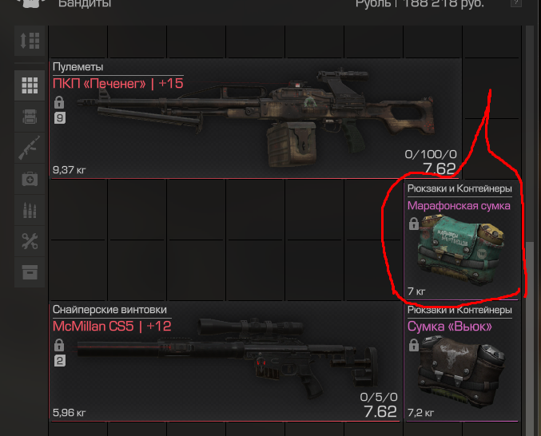Select the all-items grid filter icon
Image resolution: width=541 pixels, height=436 pixels.
click(30, 85)
